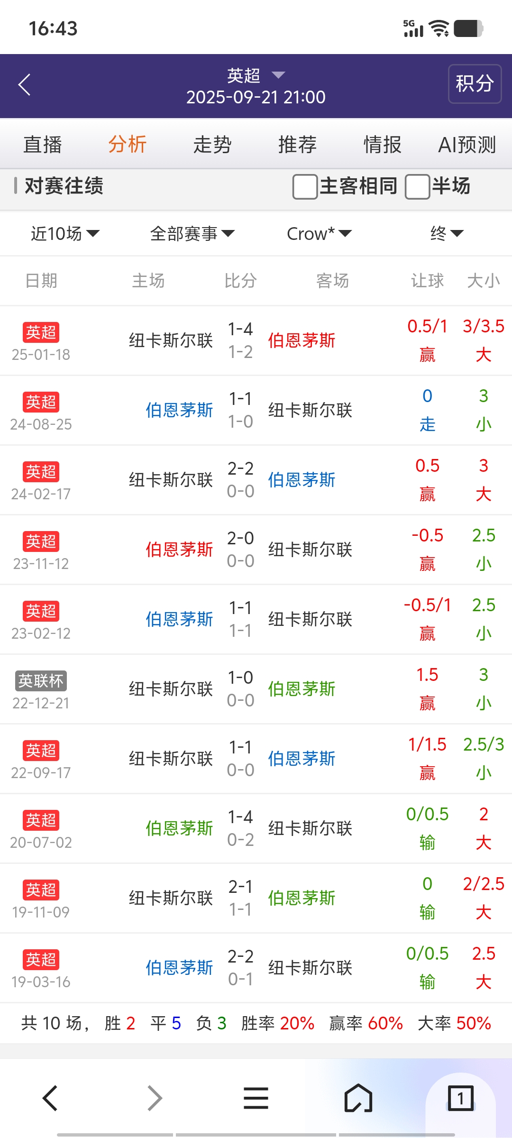This screenshot has height=1138, width=512.
Task: Switch to the 走势 tab
Action: [212, 145]
